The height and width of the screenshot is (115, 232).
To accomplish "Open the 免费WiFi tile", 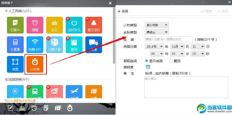I will coord(35,45).
